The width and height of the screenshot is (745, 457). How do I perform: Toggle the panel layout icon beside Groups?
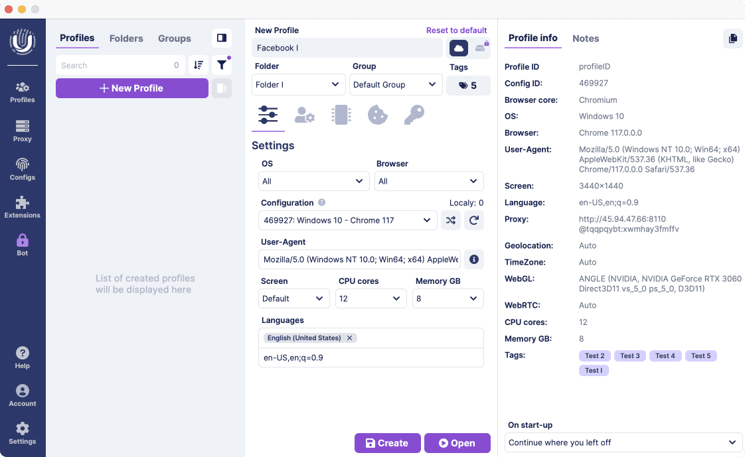tap(221, 38)
